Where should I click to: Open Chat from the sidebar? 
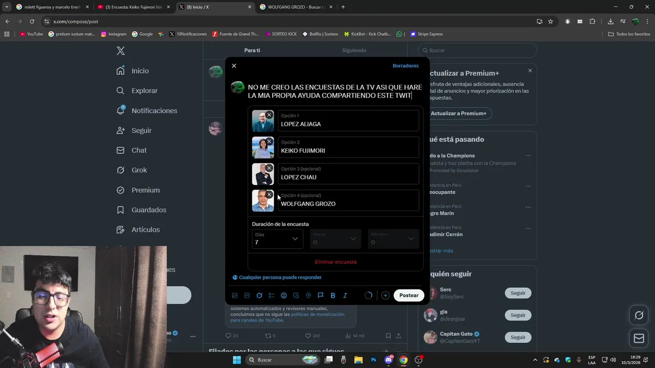pos(131,150)
